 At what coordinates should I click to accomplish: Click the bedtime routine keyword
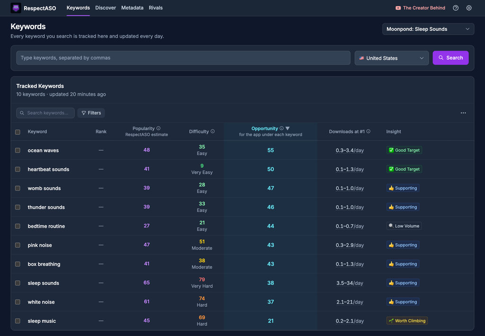[46, 226]
